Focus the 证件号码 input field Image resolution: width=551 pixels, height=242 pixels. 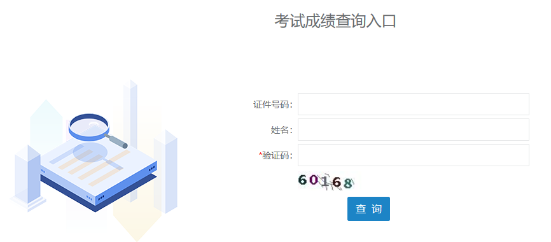pyautogui.click(x=414, y=104)
